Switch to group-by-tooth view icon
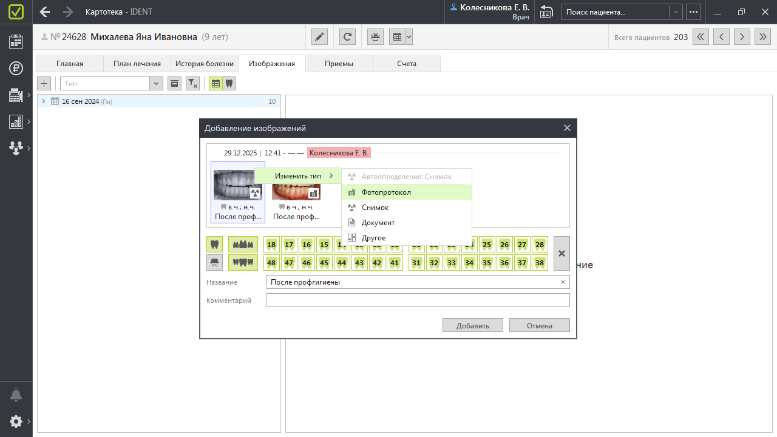 click(x=229, y=84)
